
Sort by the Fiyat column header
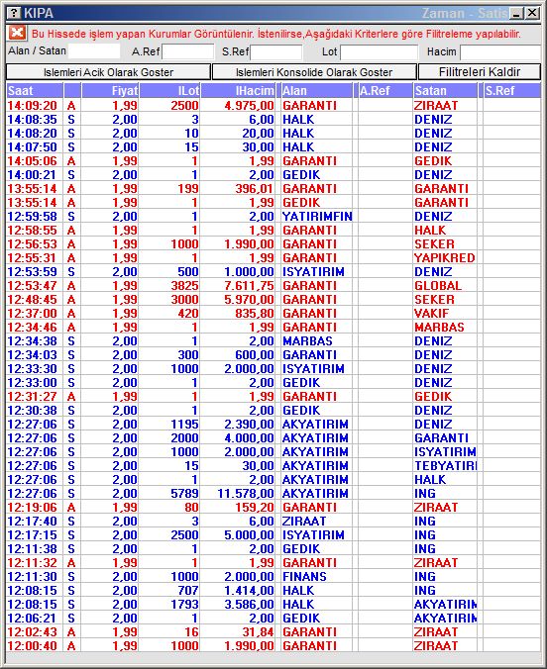pos(110,91)
